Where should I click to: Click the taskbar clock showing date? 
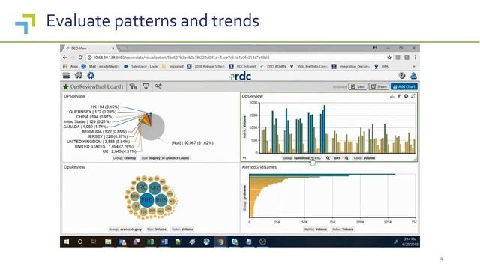point(409,241)
